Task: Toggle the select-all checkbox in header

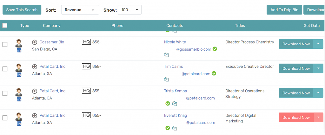Action: tap(5, 25)
